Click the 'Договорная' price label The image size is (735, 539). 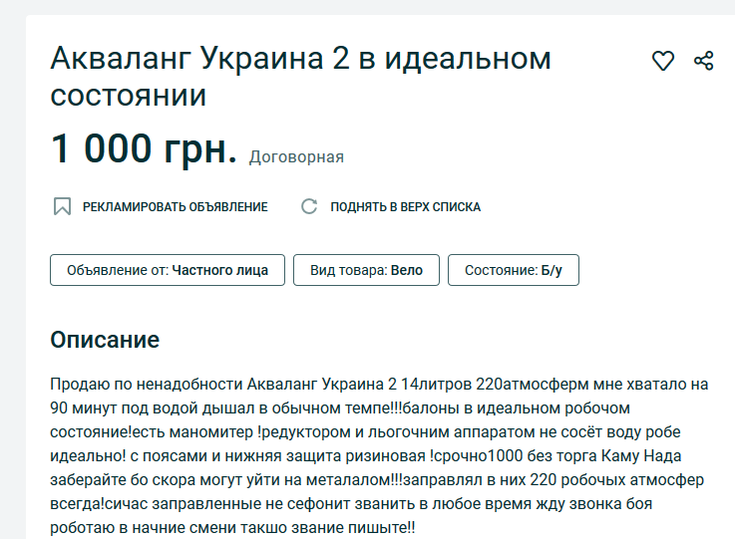click(296, 156)
